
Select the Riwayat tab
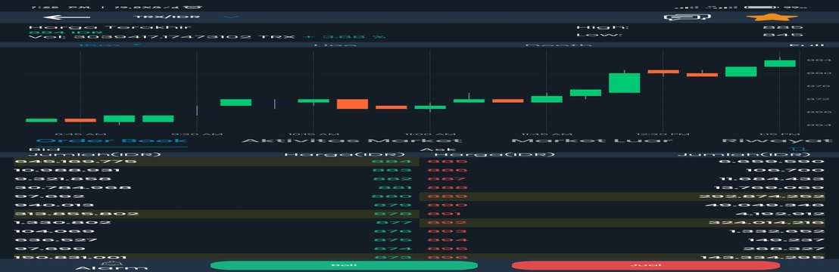[x=777, y=141]
